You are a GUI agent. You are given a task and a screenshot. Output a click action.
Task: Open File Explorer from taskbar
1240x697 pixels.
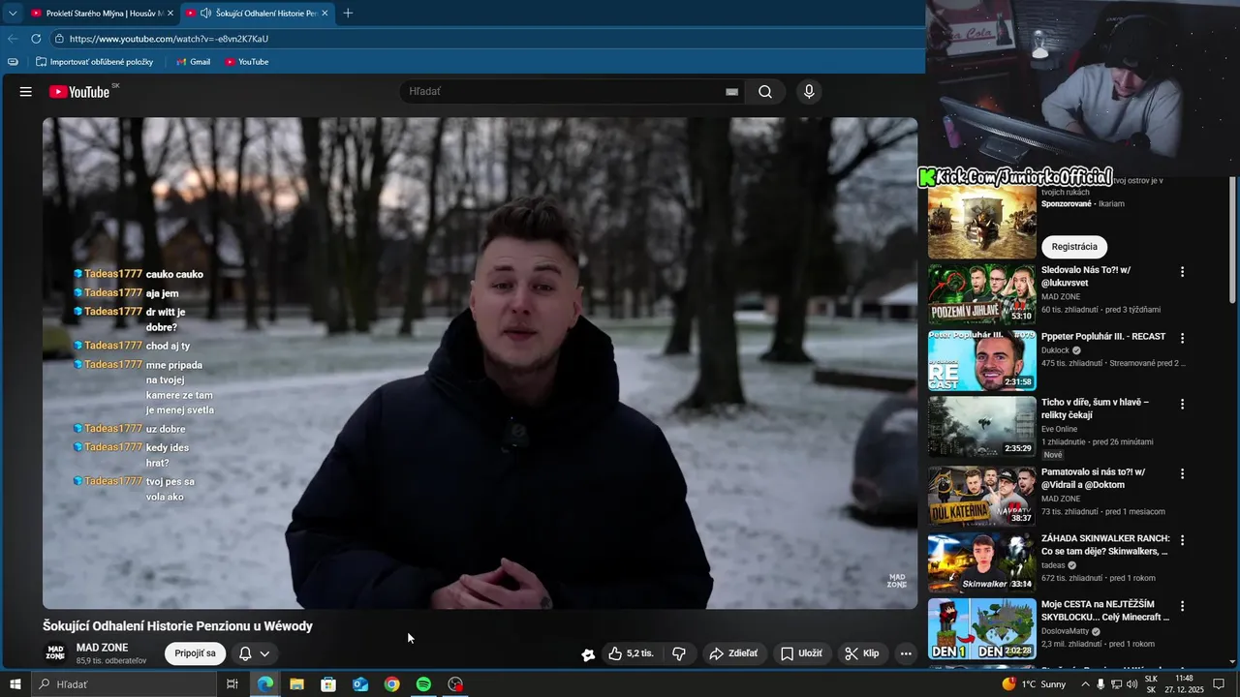[x=296, y=684]
